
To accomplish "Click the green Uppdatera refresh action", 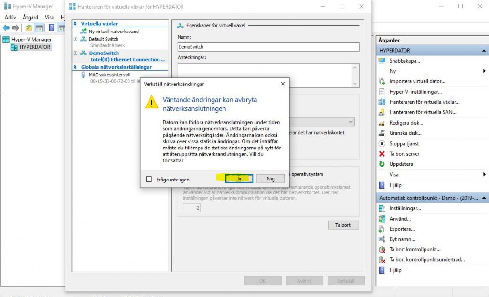I will point(382,164).
